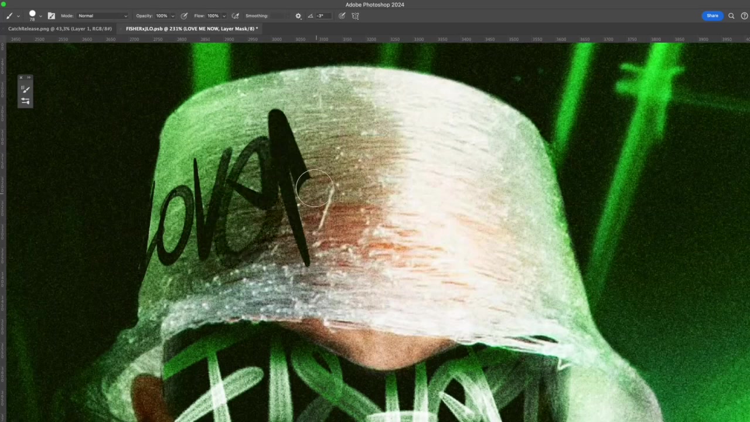Click the green window zoom button
This screenshot has width=750, height=422.
click(4, 5)
